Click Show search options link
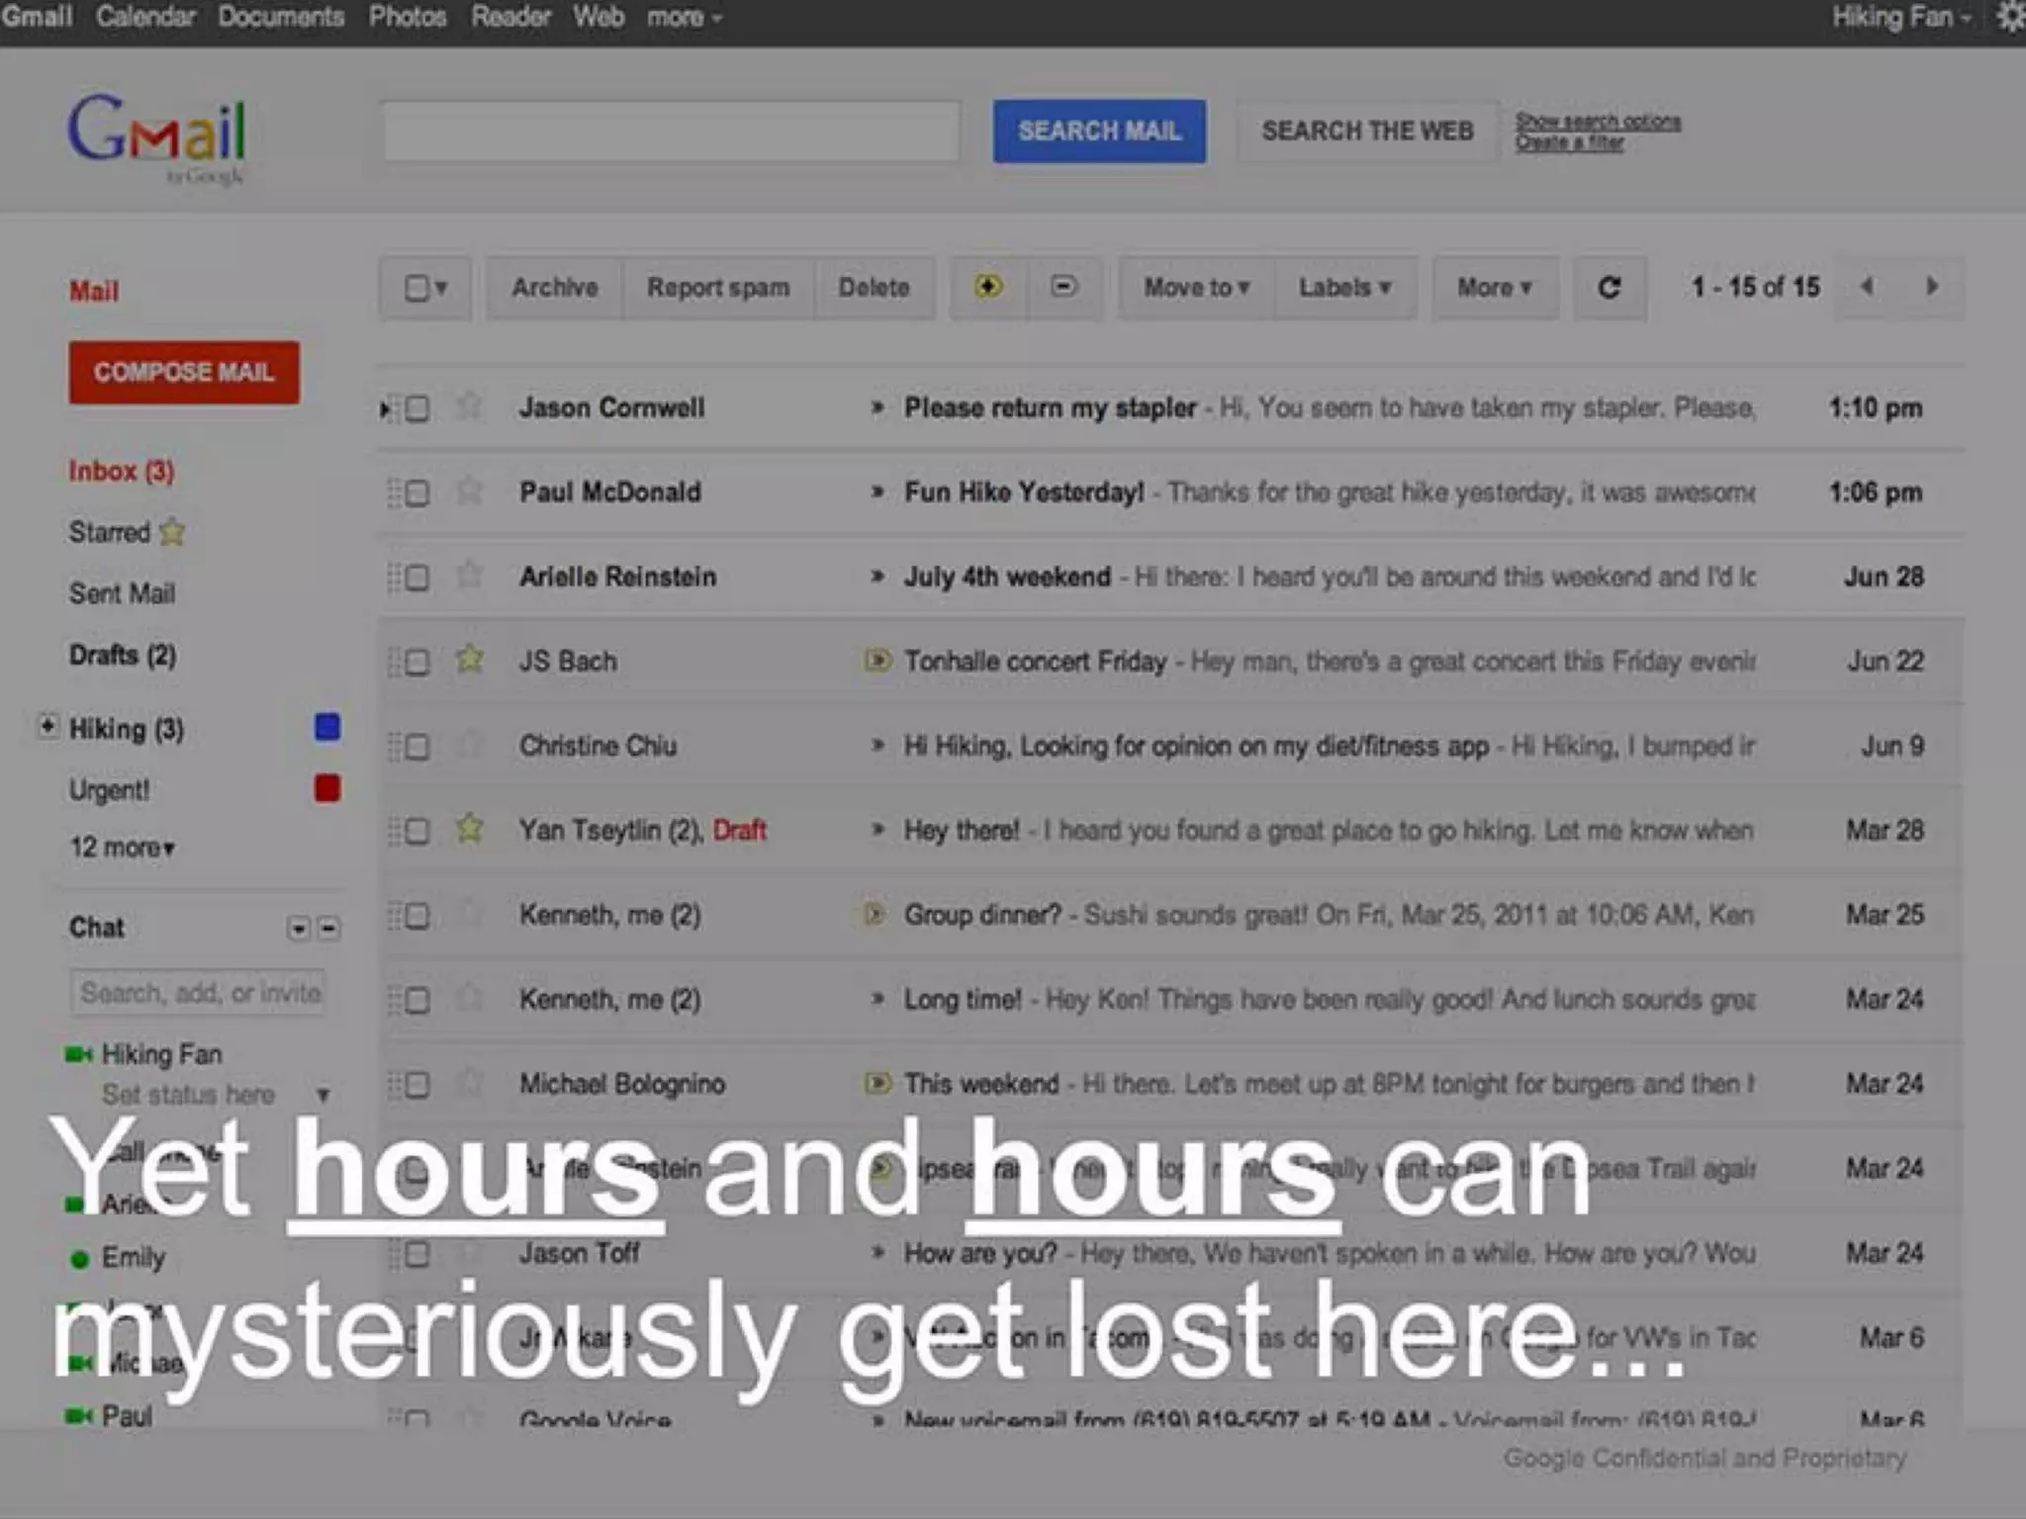This screenshot has width=2026, height=1519. (x=1598, y=122)
